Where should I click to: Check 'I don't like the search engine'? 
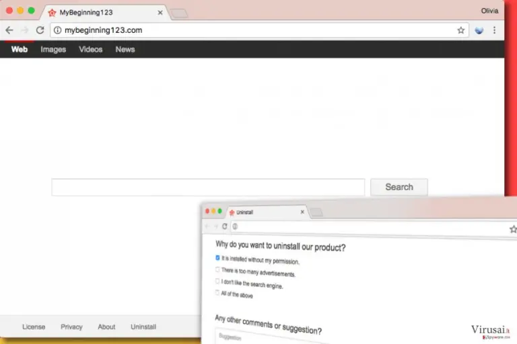pos(217,281)
